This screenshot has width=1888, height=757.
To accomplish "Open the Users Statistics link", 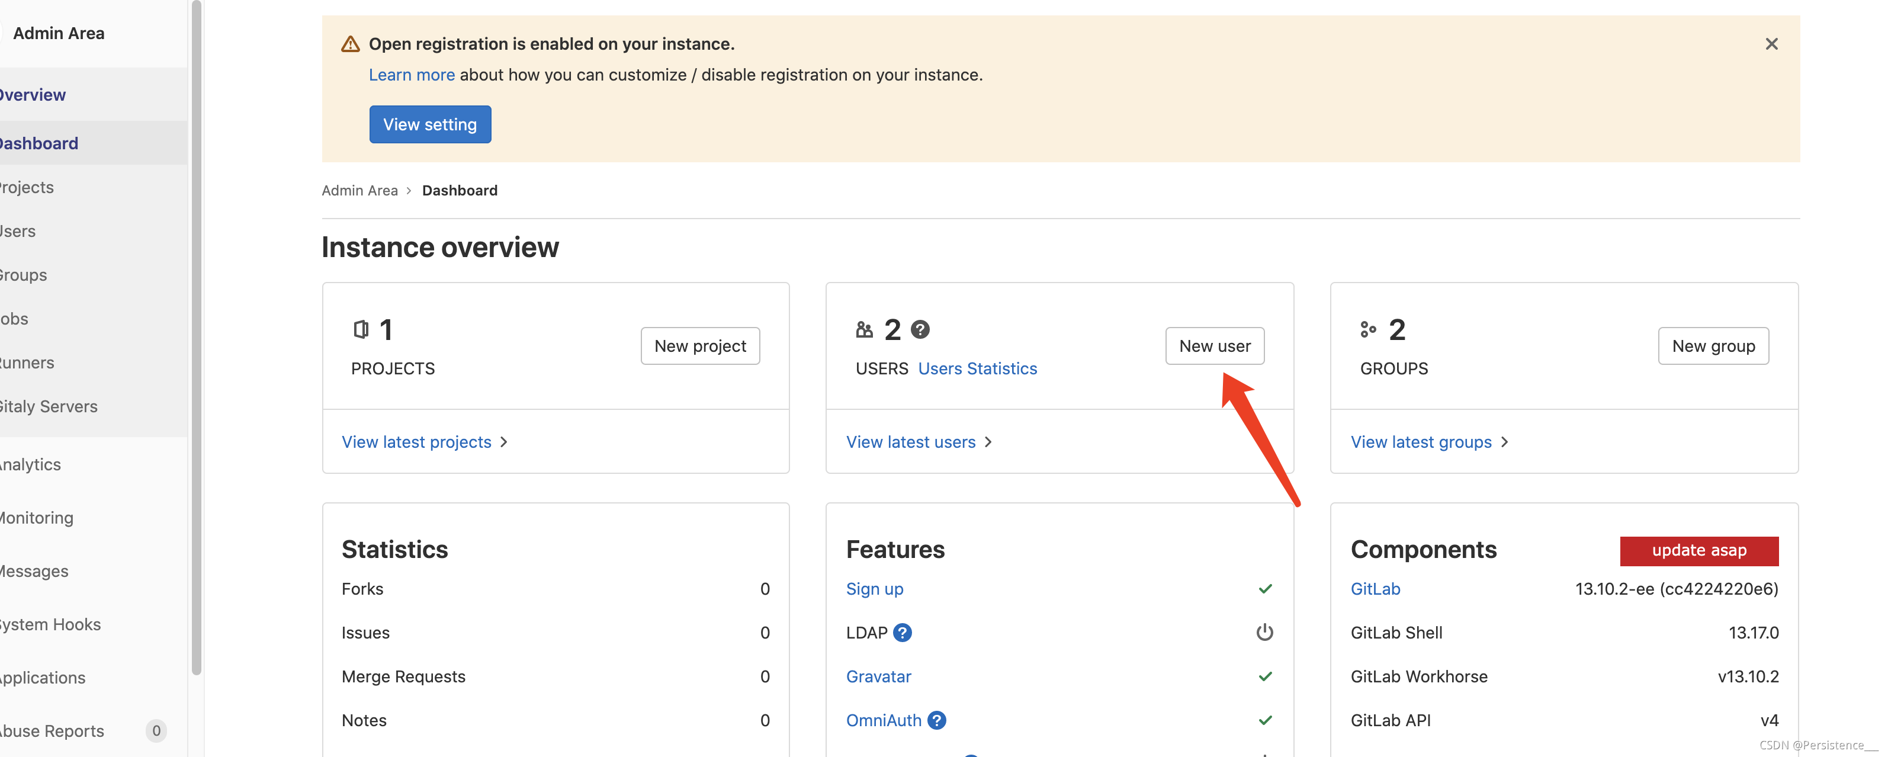I will [977, 368].
